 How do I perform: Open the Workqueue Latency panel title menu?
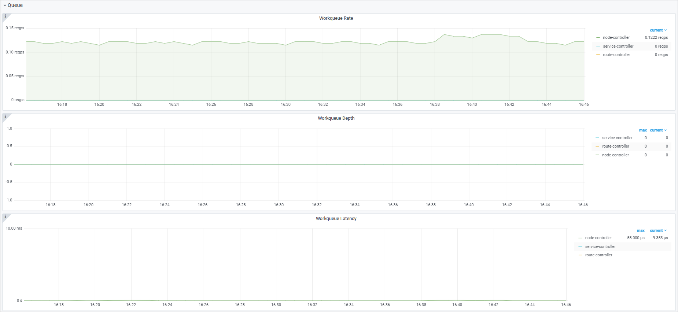(x=336, y=219)
